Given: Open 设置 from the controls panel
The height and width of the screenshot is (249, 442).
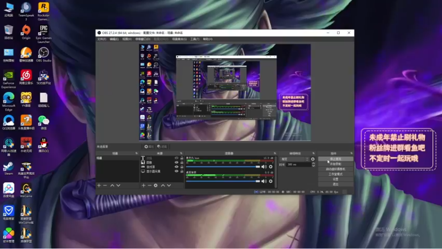Looking at the screenshot, I should click(x=335, y=179).
